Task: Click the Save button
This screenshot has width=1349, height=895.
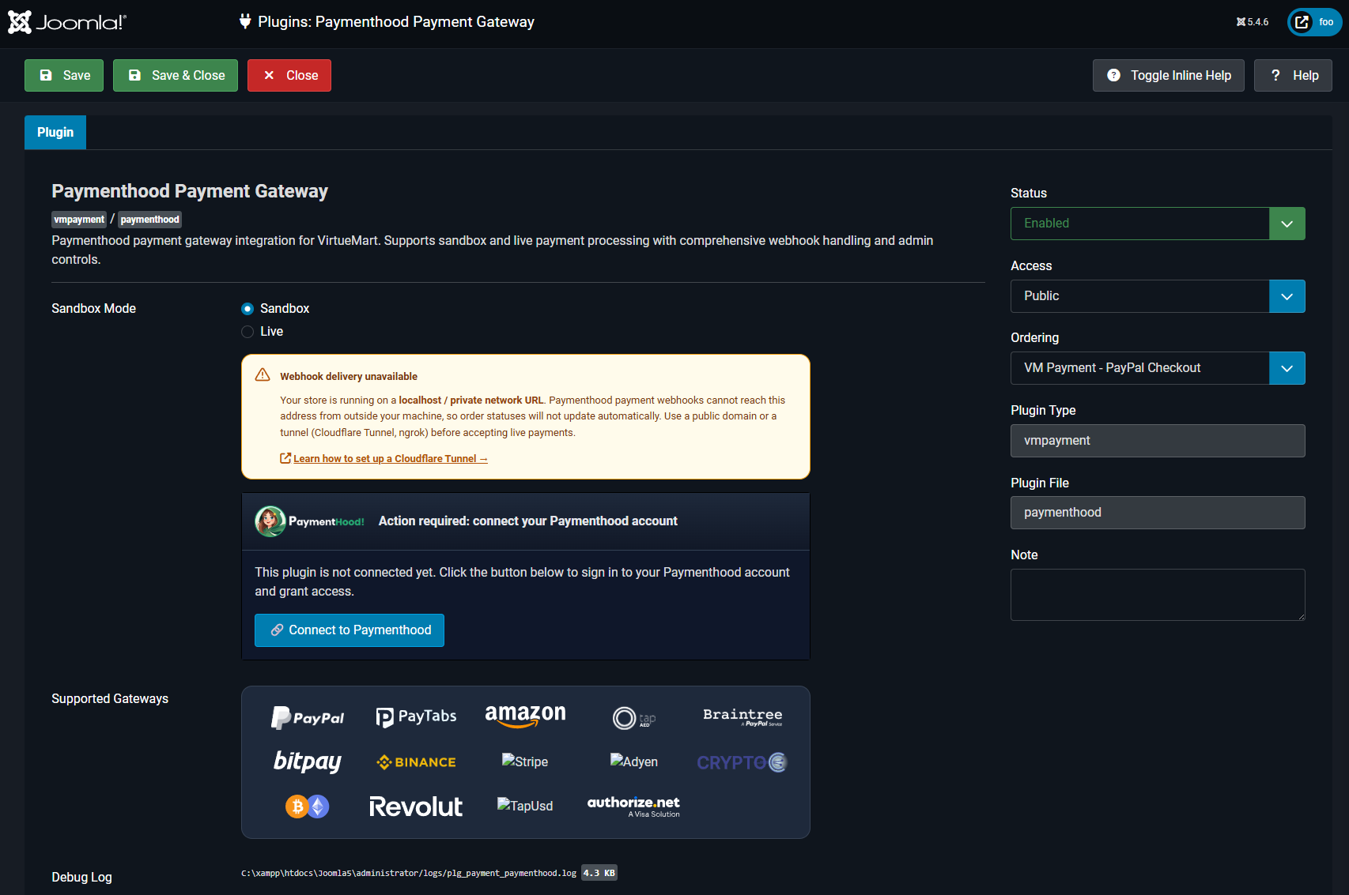Action: [x=64, y=76]
